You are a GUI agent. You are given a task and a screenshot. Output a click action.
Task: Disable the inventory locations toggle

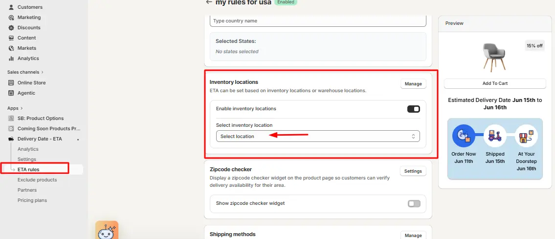[413, 109]
